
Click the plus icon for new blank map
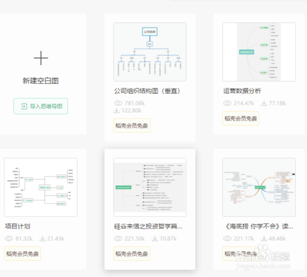click(x=41, y=58)
